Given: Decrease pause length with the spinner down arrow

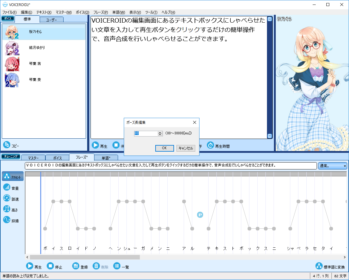Looking at the screenshot, I should click(160, 134).
